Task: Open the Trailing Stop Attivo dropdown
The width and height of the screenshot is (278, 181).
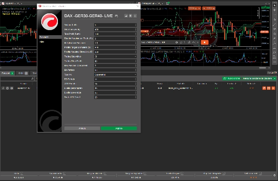Action: pos(115,56)
